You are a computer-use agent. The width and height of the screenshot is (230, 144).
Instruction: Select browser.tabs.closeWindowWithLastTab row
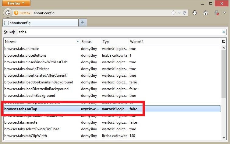pyautogui.click(x=112, y=62)
